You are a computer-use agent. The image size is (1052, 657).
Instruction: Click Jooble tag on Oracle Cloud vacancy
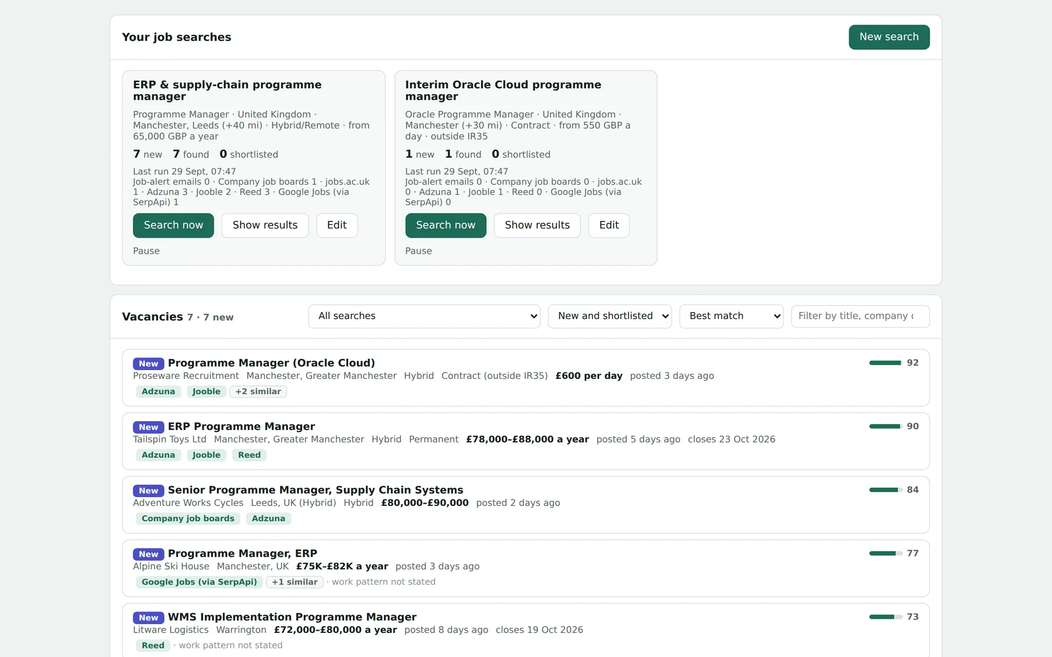pos(206,391)
